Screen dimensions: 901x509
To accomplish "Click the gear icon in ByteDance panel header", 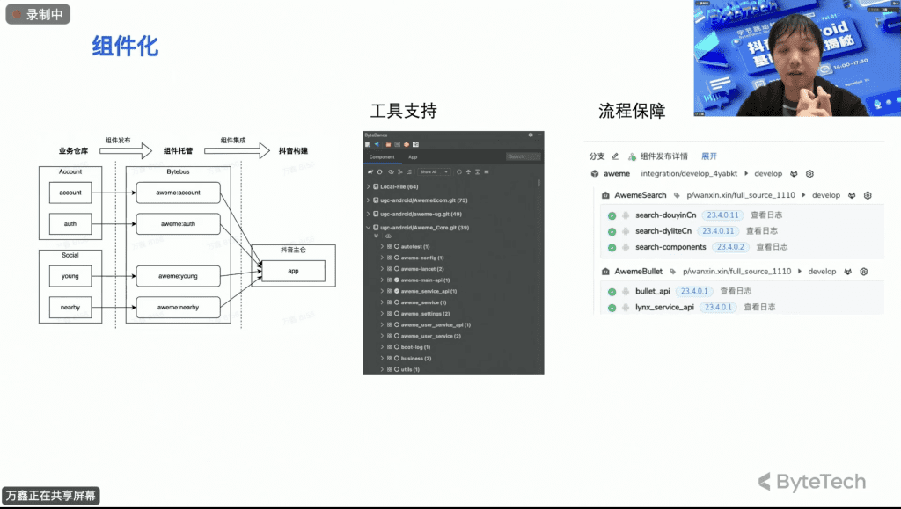I will click(531, 135).
